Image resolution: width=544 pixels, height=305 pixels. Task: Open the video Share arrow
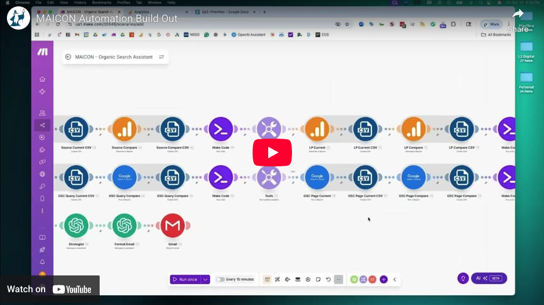click(x=517, y=14)
